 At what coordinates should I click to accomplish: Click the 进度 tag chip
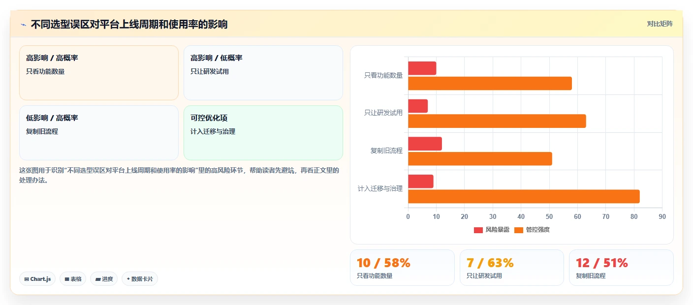tap(104, 279)
